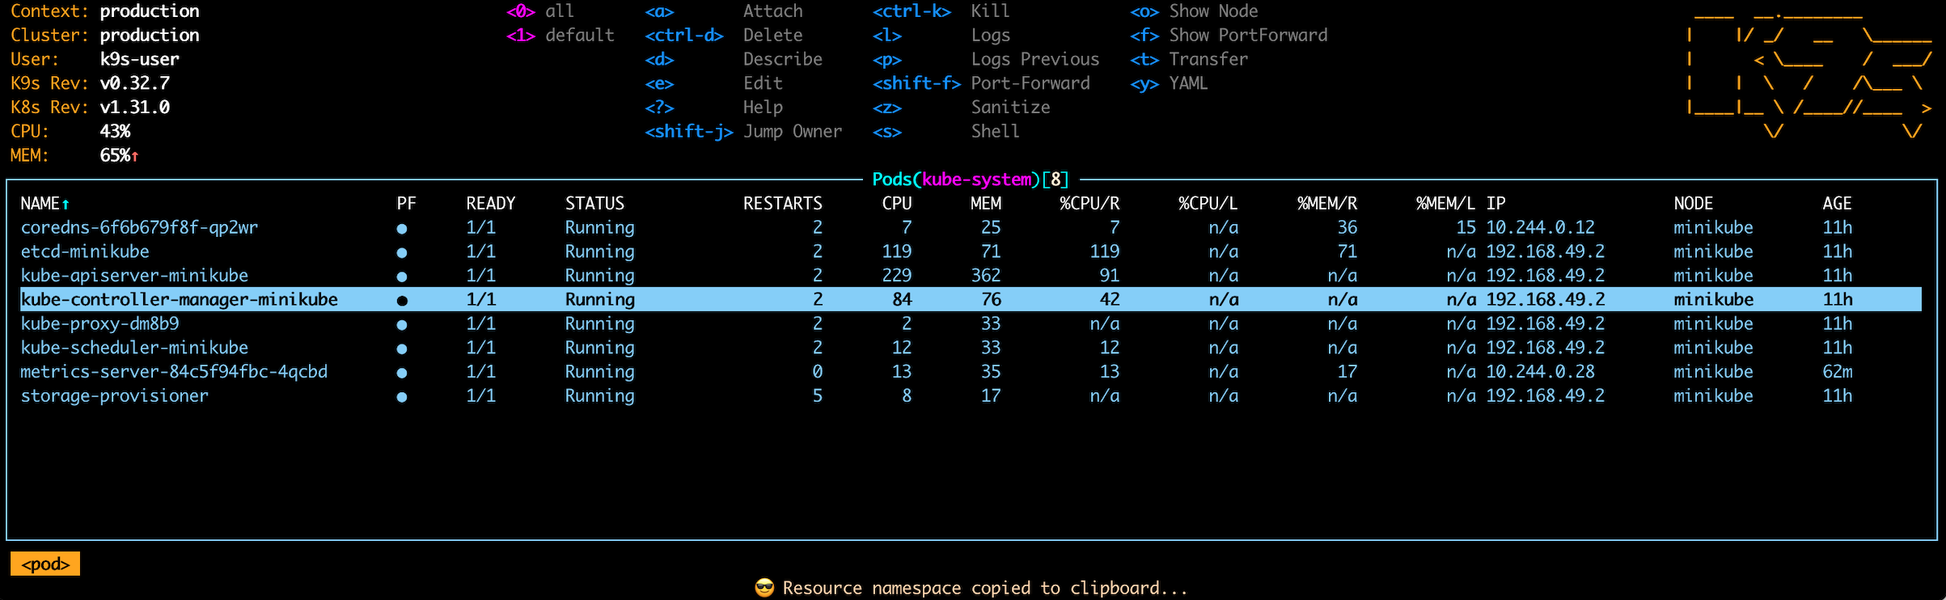Screen dimensions: 1946x600
Task: Click port-forward dot for kube-controller-manager-minikube
Action: [x=402, y=301]
